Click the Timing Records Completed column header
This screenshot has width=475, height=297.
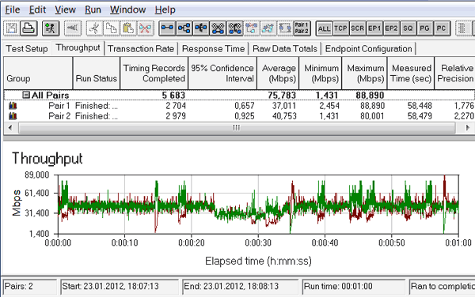tap(154, 73)
